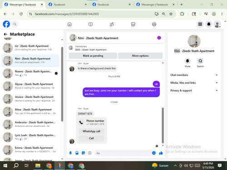Open Facebook search magnifier icon

[15, 24]
